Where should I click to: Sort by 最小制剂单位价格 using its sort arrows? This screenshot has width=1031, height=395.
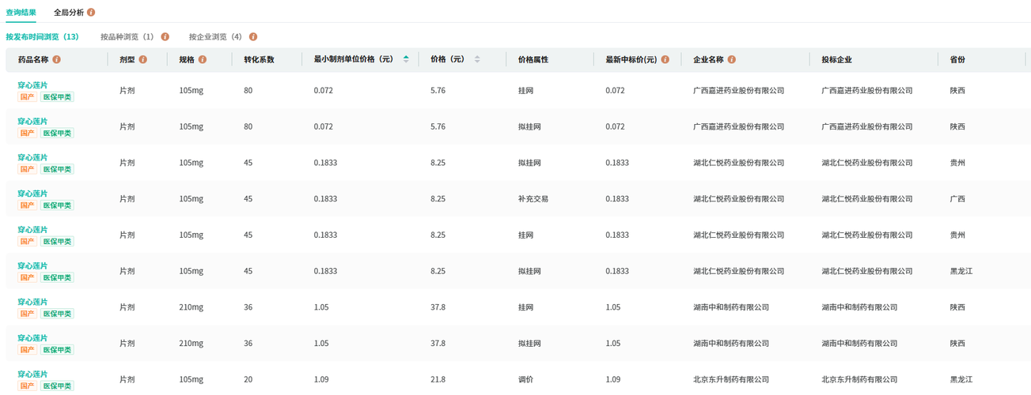[x=406, y=59]
